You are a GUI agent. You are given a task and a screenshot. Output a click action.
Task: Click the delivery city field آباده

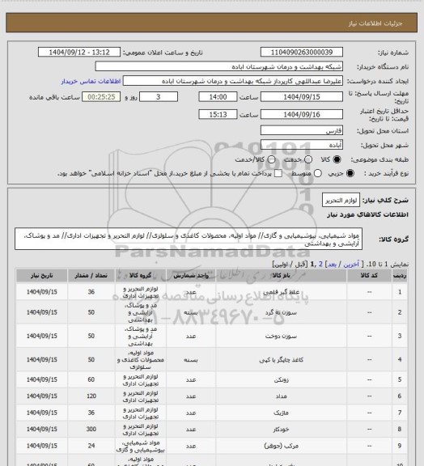(x=302, y=145)
